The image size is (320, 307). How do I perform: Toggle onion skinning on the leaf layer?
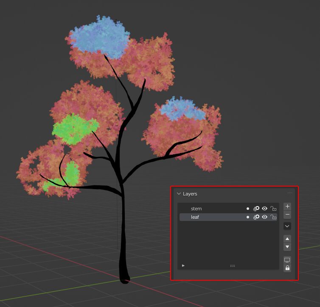[x=256, y=217]
